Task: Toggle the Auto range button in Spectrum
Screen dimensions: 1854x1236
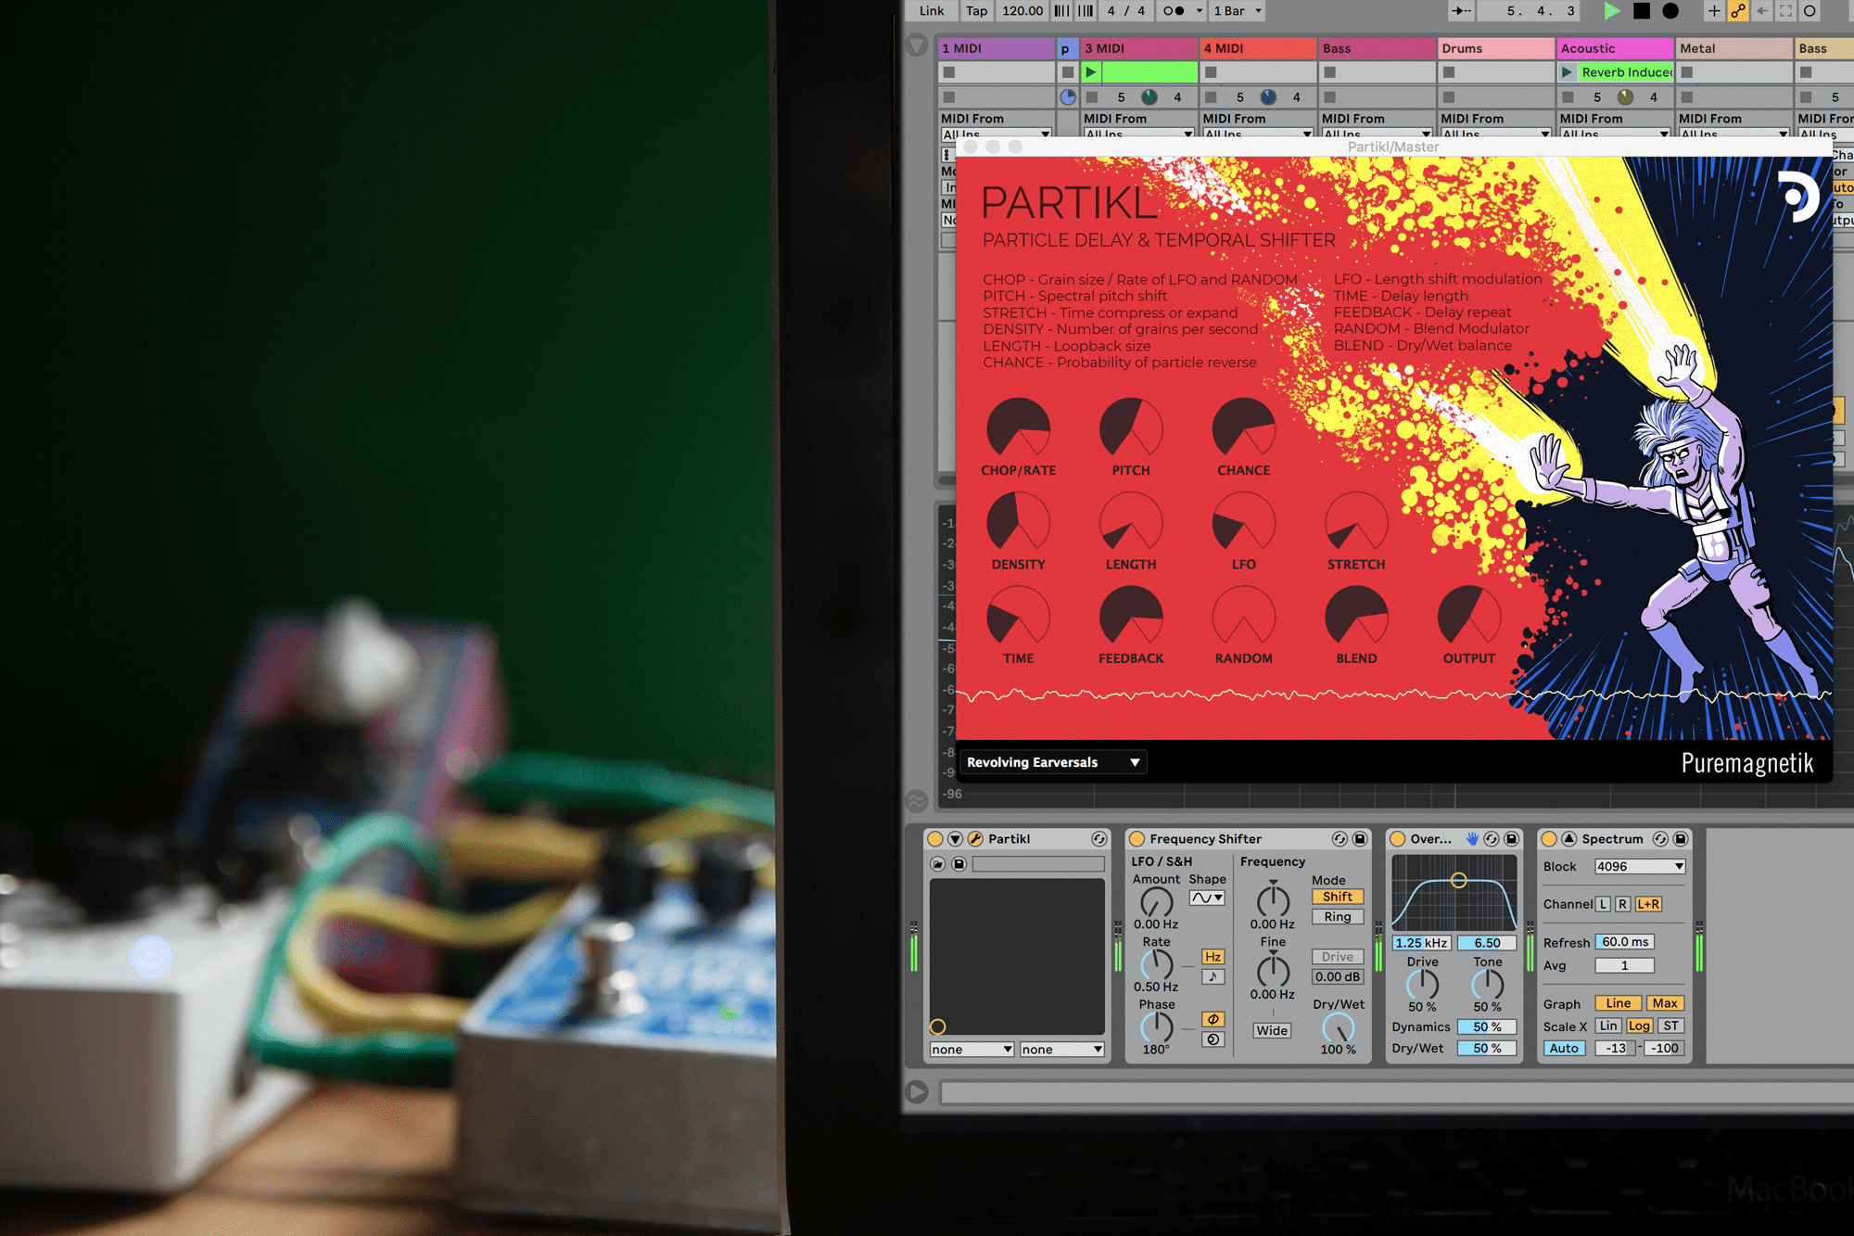Action: click(x=1564, y=1049)
